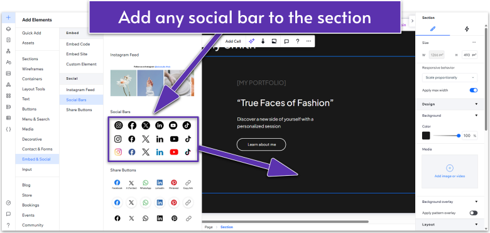Open the more options ellipsis in section toolbar

pyautogui.click(x=308, y=41)
